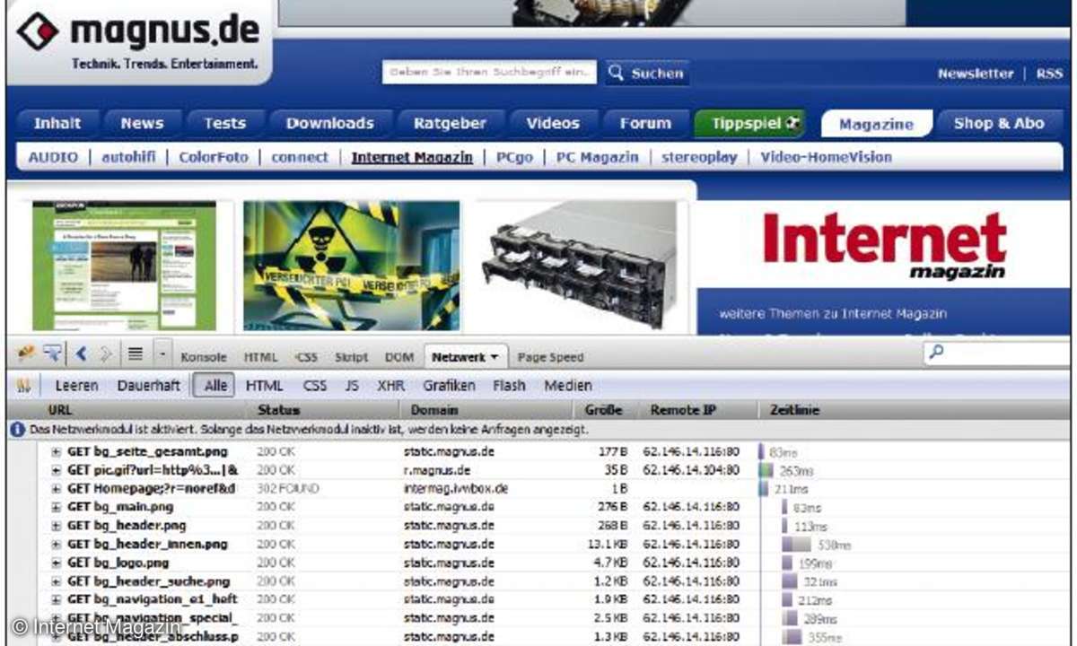Open the AUDIO magazine link
The width and height of the screenshot is (1077, 646).
click(53, 157)
